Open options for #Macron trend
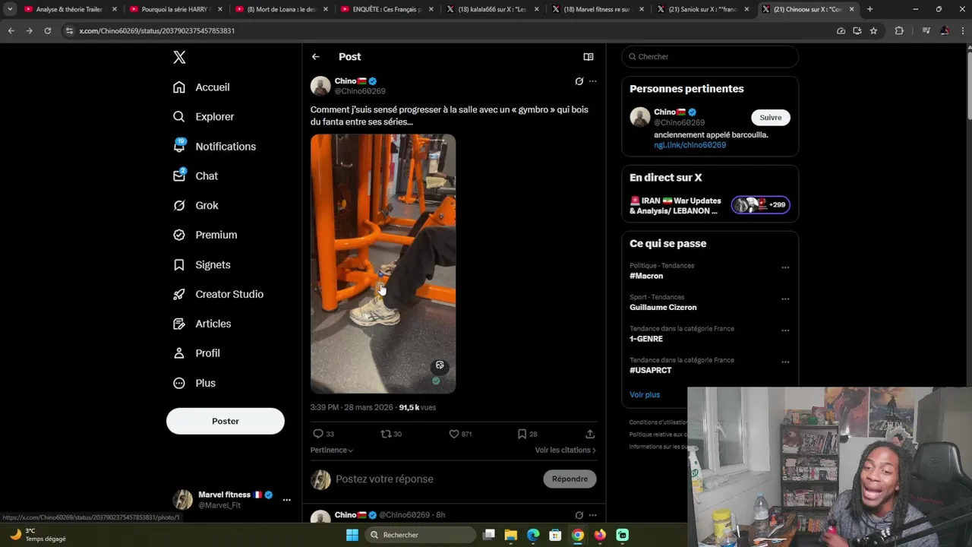 [785, 267]
